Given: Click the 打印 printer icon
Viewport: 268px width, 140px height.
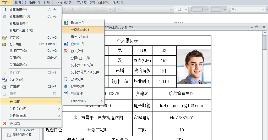Looking at the screenshot, I should pos(4,87).
